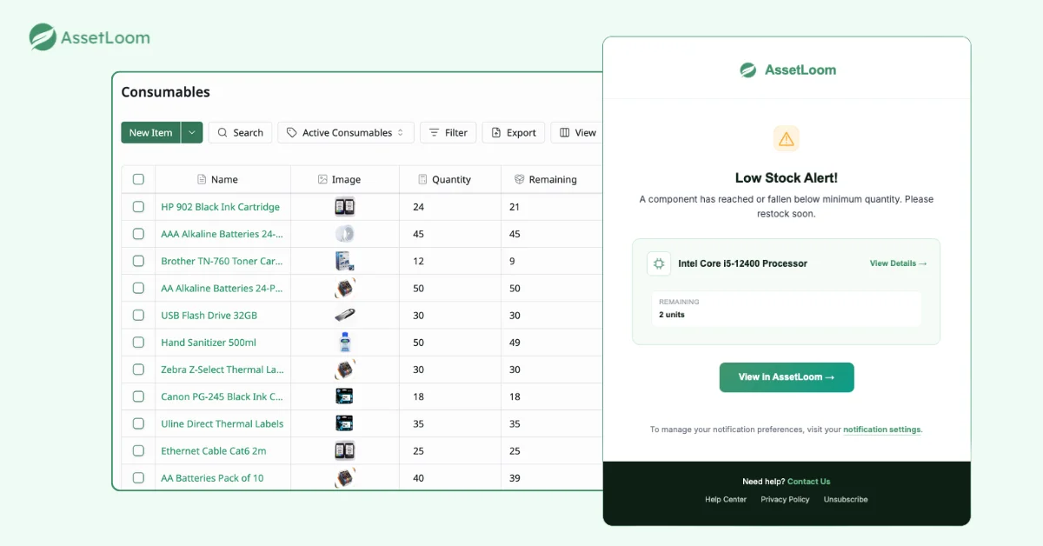Screen dimensions: 1043x546
Task: Expand the New Item dropdown arrow
Action: click(x=192, y=132)
